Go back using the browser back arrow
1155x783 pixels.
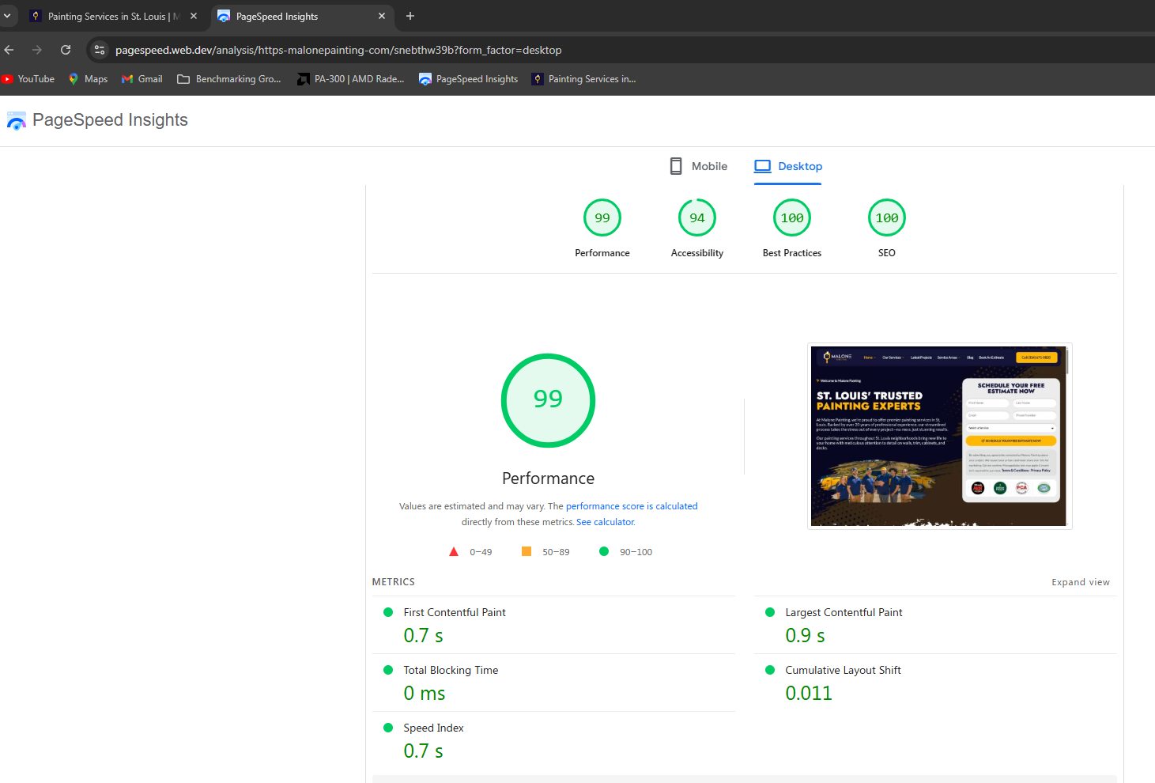tap(9, 50)
